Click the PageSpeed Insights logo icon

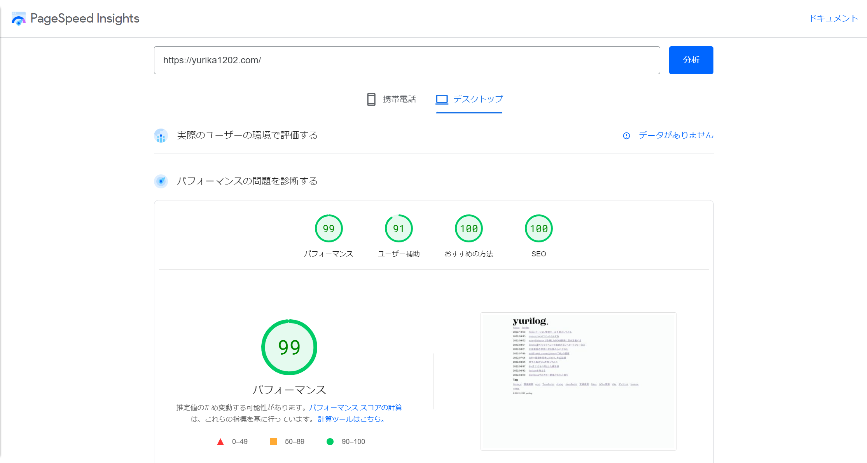pyautogui.click(x=18, y=18)
